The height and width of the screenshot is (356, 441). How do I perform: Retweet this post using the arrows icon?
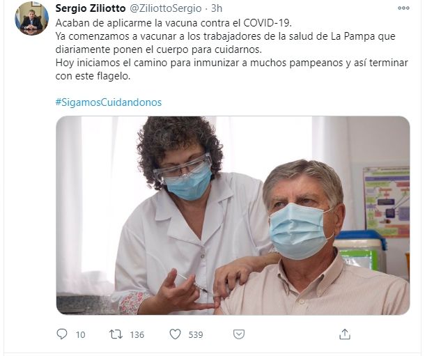116,334
